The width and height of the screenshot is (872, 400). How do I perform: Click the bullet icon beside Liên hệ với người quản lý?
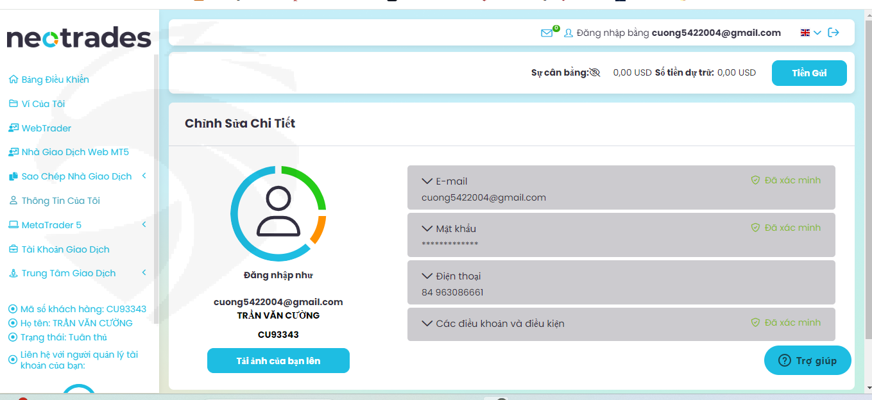[x=13, y=360]
